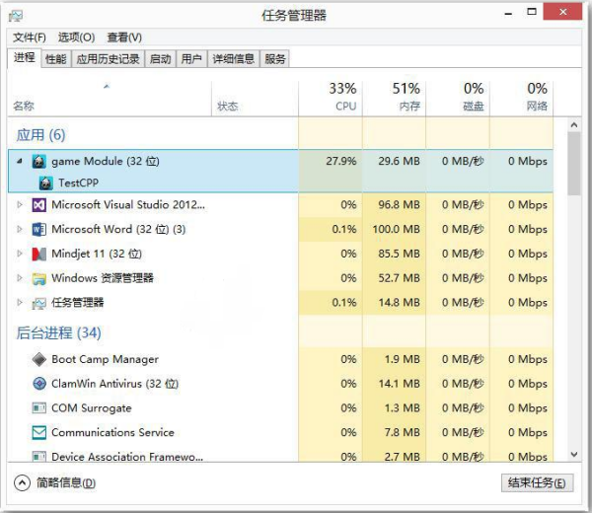Click the Microsoft Visual Studio 2012 icon
Image resolution: width=592 pixels, height=513 pixels.
39,205
